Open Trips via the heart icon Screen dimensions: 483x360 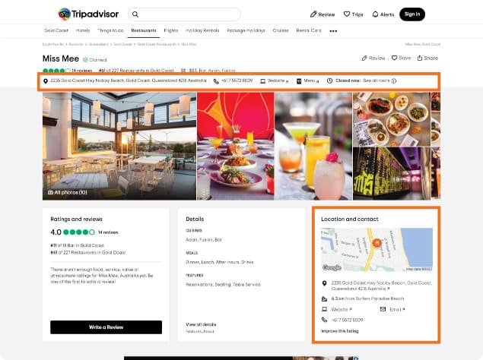point(347,14)
